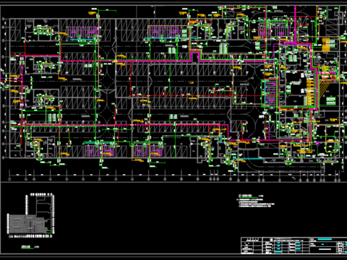Screen dimensions: 347x260
Task: Click the upper-middle pair of magenta shaft boxes
Action: point(164,32)
